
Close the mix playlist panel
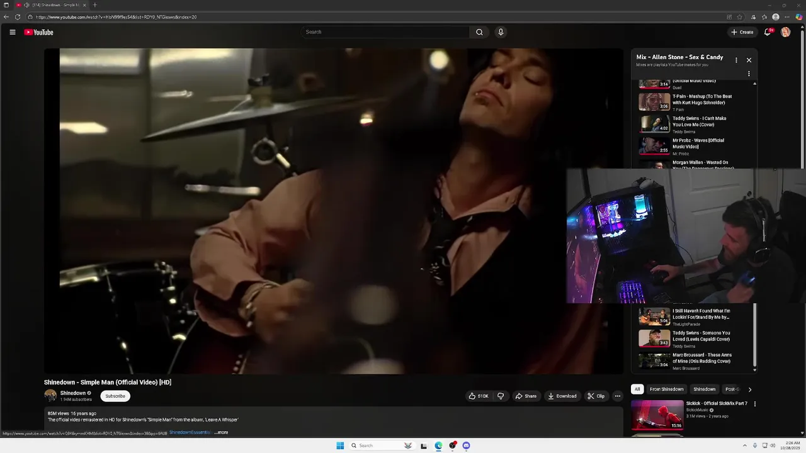click(749, 60)
